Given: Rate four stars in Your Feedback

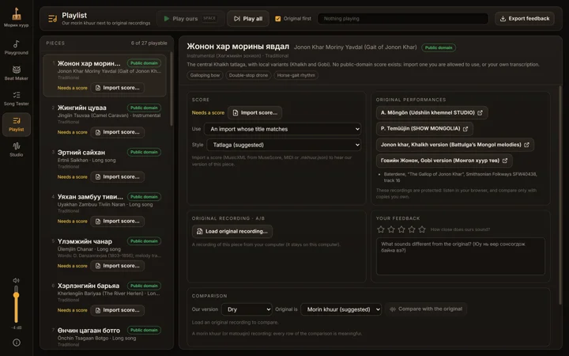Looking at the screenshot, I should [x=412, y=229].
